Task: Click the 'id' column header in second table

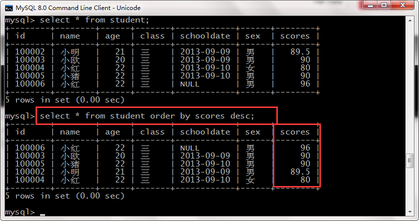Action: pyautogui.click(x=20, y=132)
